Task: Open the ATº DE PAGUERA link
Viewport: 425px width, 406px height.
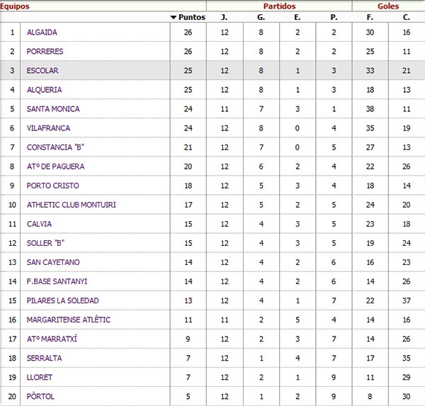Action: pyautogui.click(x=55, y=167)
